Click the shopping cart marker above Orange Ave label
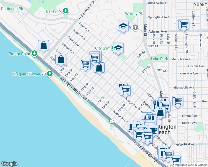This screenshot has height=167, width=208. [125, 91]
